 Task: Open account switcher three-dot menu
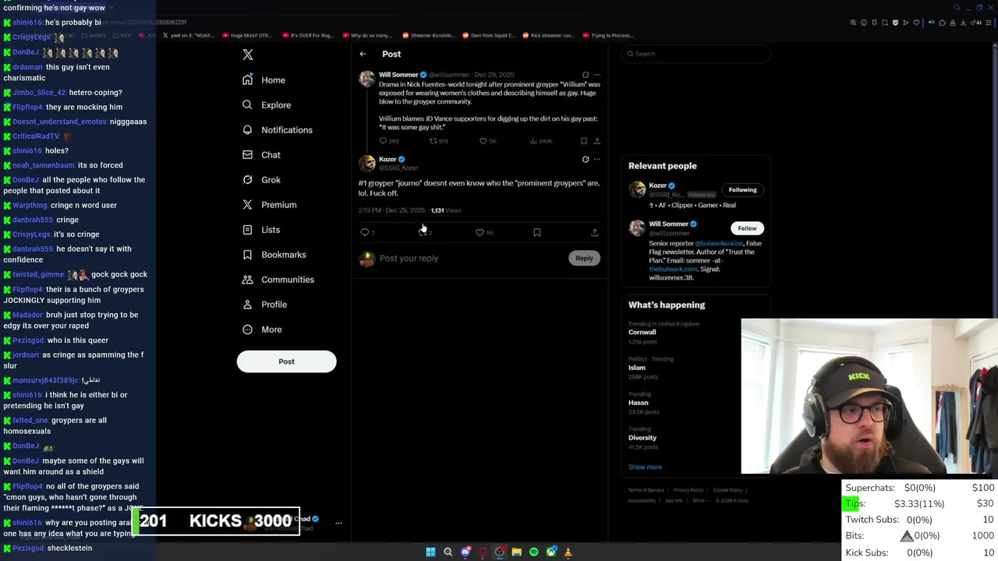[x=338, y=523]
